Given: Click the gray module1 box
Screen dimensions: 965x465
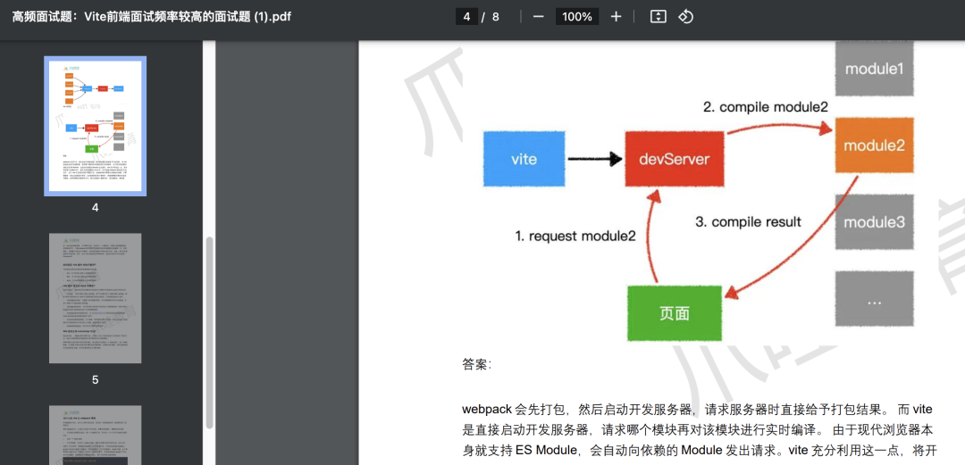Looking at the screenshot, I should 874,69.
